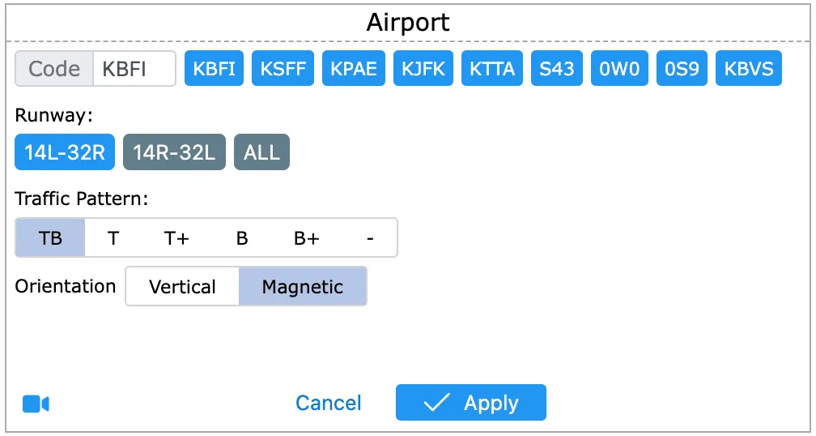Screen dimensions: 816x436
Task: Cancel the Airport dialog
Action: tap(328, 403)
